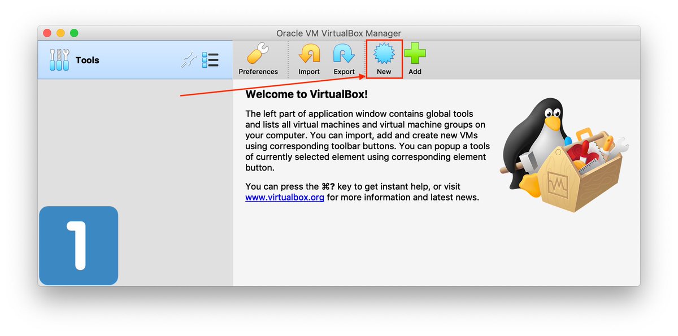Open the www.virtualbox.org link
This screenshot has height=336, width=678.
coord(285,198)
